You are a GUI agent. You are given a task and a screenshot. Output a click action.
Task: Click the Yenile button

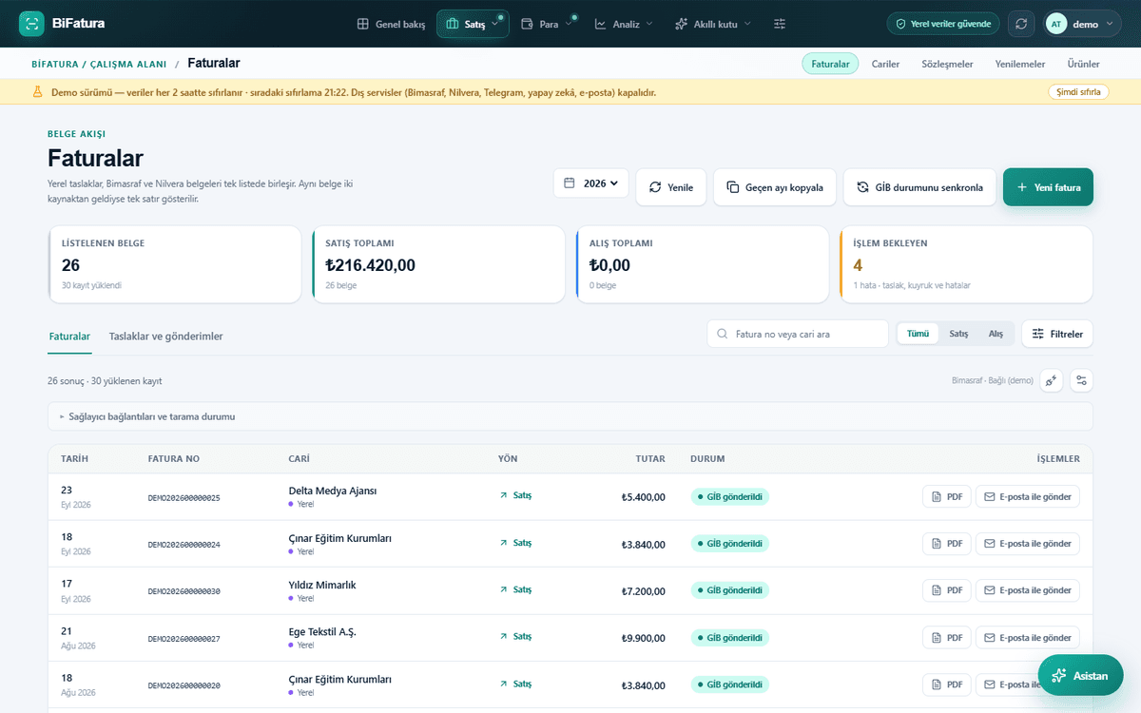671,187
